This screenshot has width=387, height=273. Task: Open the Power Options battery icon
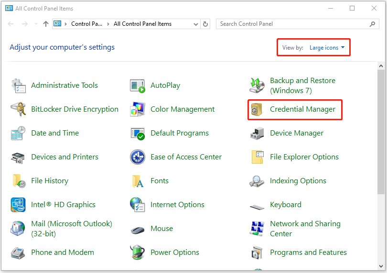(138, 252)
